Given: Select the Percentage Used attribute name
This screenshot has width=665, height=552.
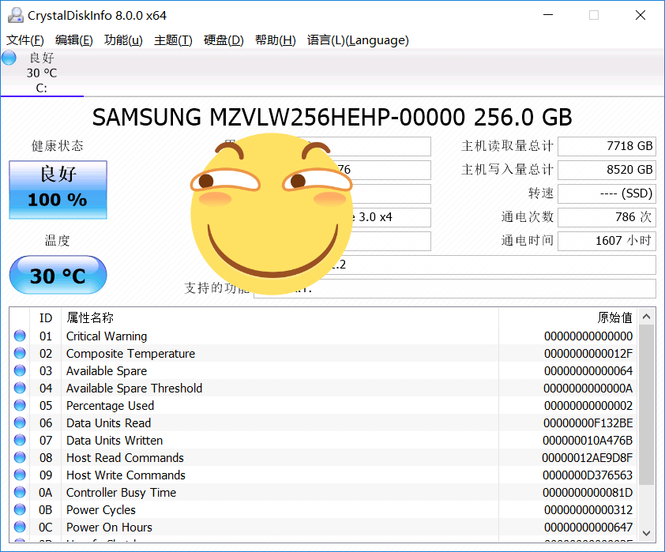Looking at the screenshot, I should [x=110, y=406].
